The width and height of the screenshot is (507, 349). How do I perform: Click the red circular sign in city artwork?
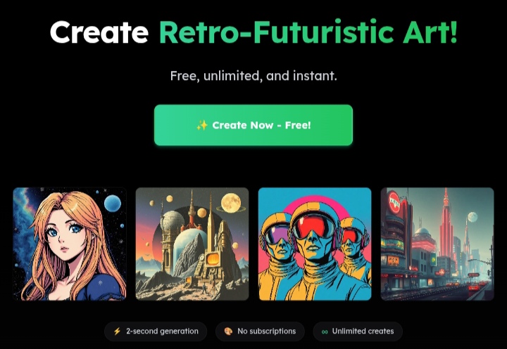click(x=394, y=202)
